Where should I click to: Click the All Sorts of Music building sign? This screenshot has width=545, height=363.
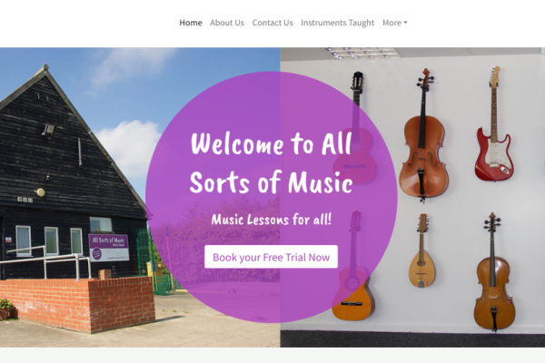109,248
